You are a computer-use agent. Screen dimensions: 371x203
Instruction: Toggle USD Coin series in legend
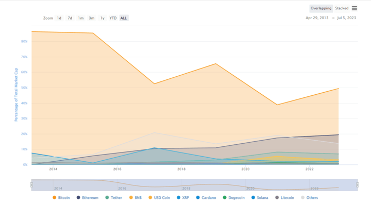(x=159, y=197)
